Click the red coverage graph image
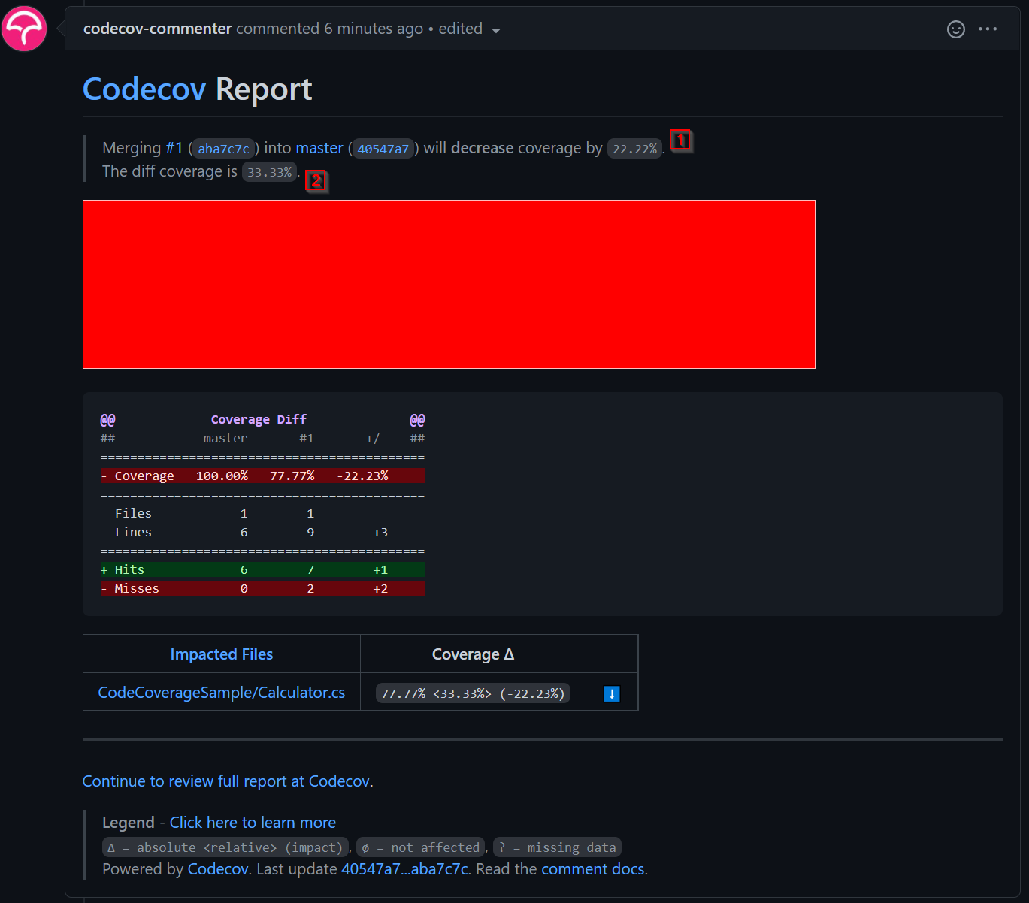 [449, 284]
